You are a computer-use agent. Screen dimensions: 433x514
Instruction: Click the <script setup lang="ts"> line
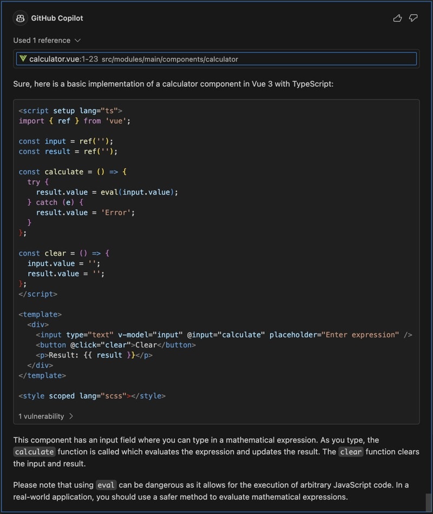(70, 111)
